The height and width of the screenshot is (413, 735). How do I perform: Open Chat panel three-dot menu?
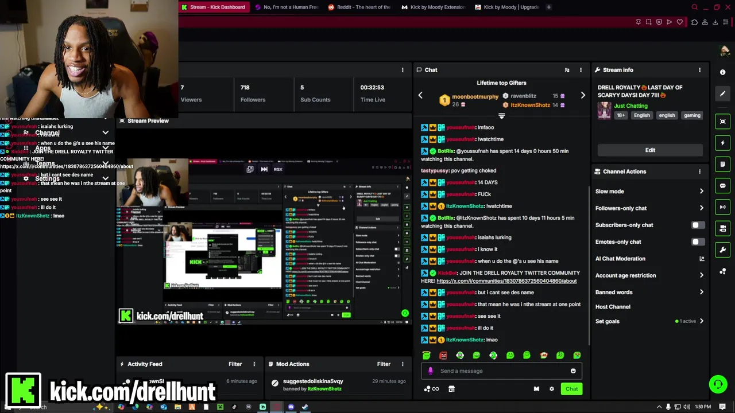581,70
